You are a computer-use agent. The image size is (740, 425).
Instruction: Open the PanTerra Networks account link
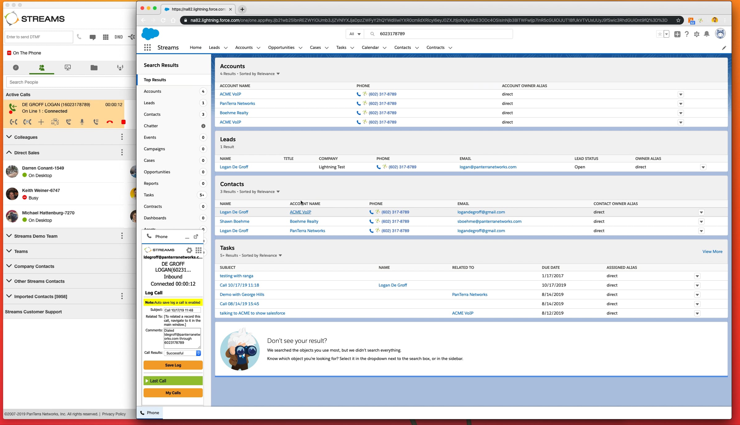pos(237,103)
